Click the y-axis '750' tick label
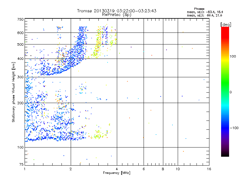Viewport: 246px width, 184px height. tap(20, 19)
